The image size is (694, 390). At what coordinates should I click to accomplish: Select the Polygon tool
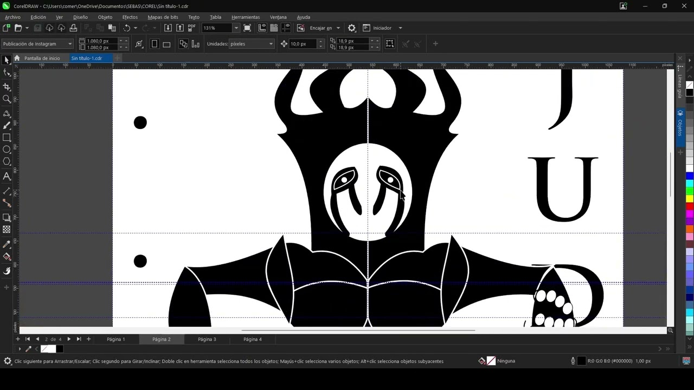coord(7,161)
